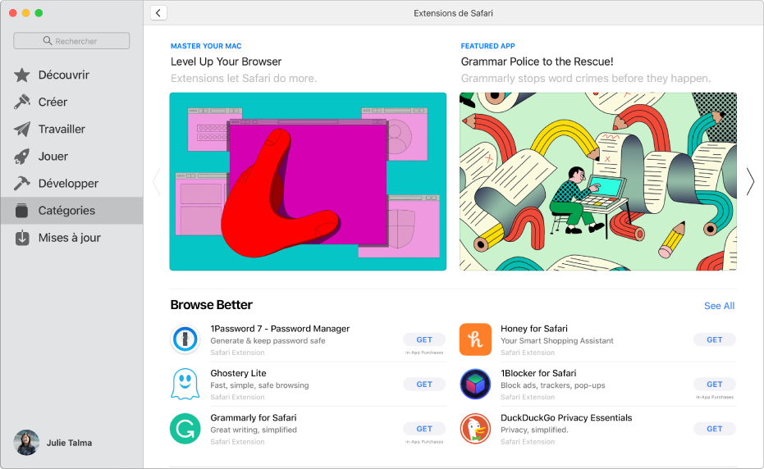This screenshot has height=469, width=764.
Task: Click Julie Talma's profile avatar
Action: coord(26,443)
